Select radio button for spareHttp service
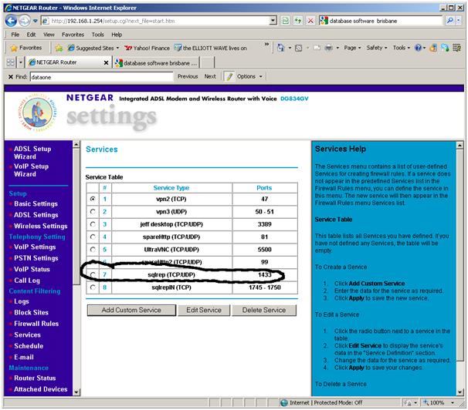This screenshot has width=468, height=410. pyautogui.click(x=93, y=237)
